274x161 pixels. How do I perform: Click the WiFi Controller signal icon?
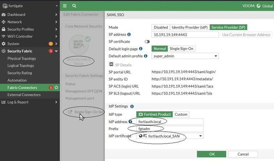tap(4, 37)
